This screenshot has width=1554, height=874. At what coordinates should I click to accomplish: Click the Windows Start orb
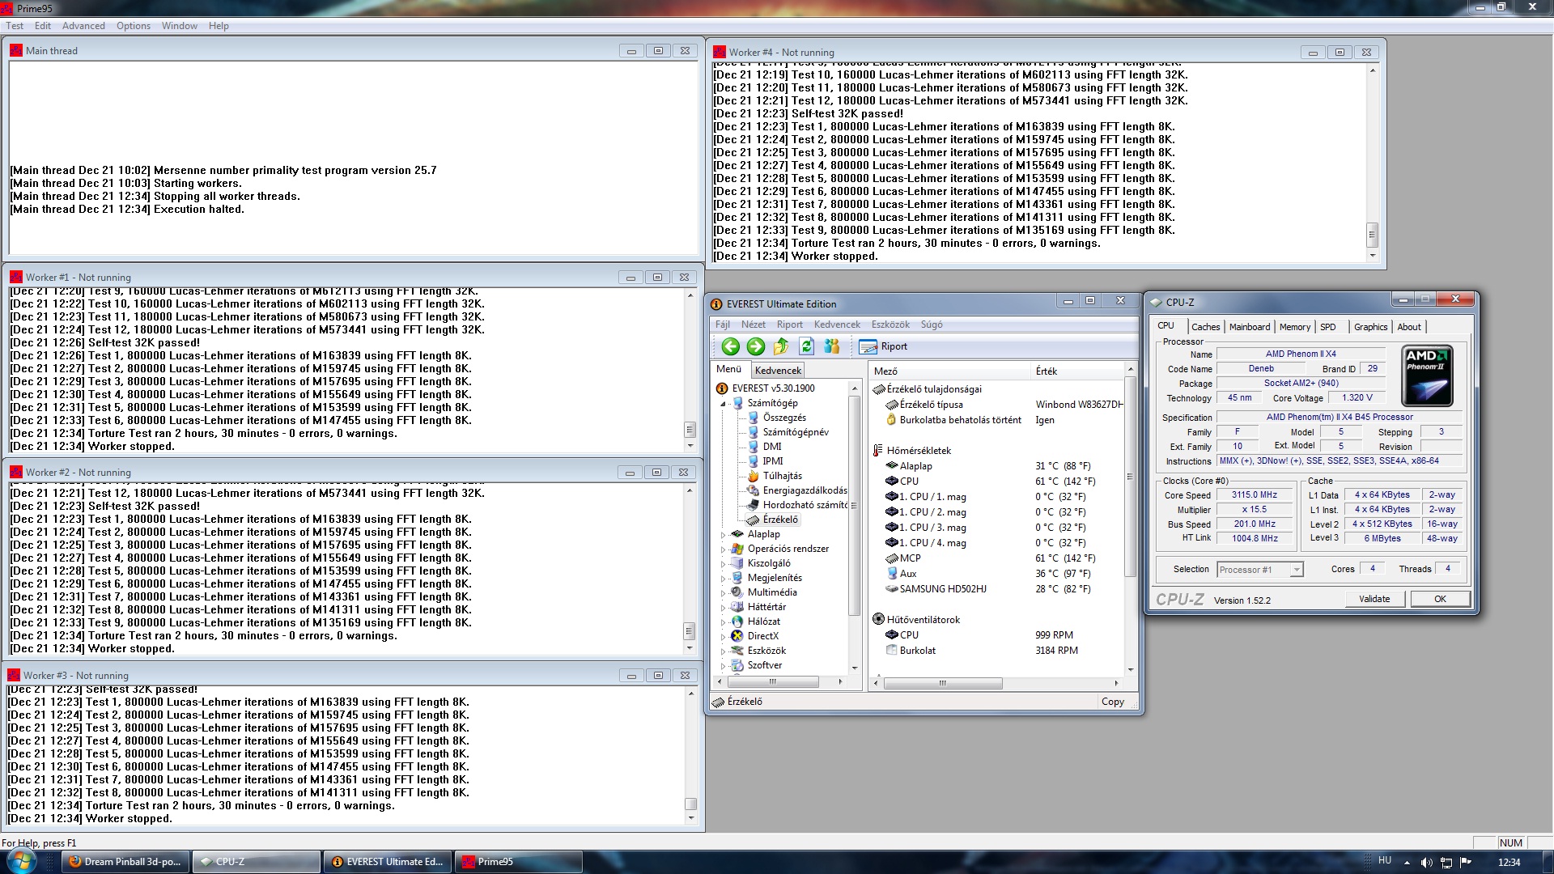tap(22, 860)
